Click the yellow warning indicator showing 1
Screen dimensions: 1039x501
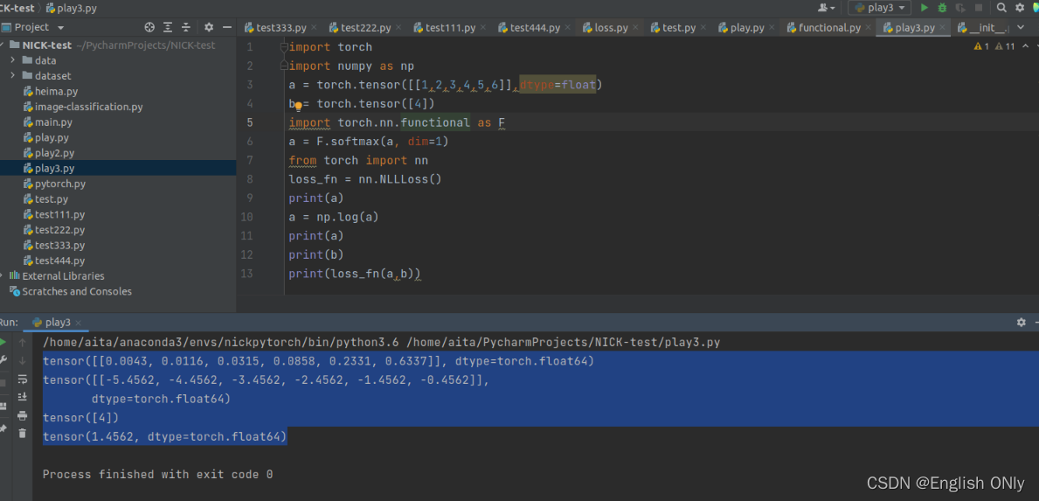tap(981, 46)
